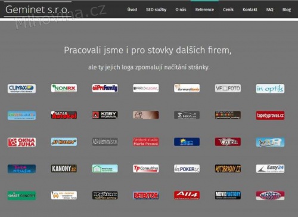Click the NONRX logo
Screen dimensions: 298x217
pos(64,88)
